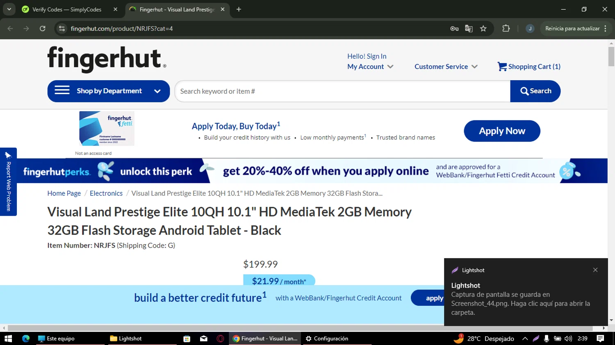
Task: Click the battery tray icon
Action: click(558, 338)
